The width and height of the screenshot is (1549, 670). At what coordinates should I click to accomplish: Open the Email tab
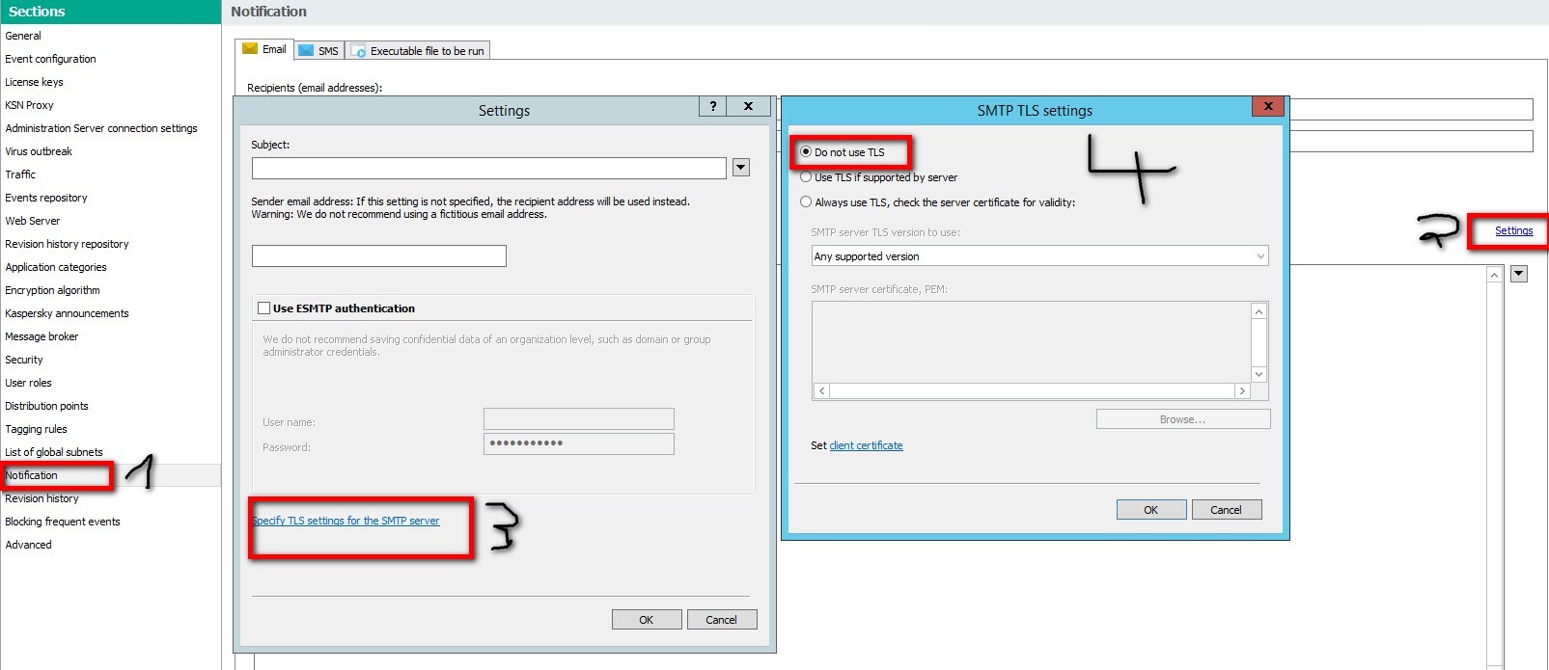264,49
